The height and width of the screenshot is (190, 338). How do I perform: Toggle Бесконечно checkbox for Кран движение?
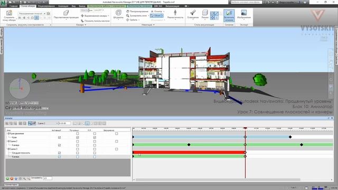[x=117, y=134]
